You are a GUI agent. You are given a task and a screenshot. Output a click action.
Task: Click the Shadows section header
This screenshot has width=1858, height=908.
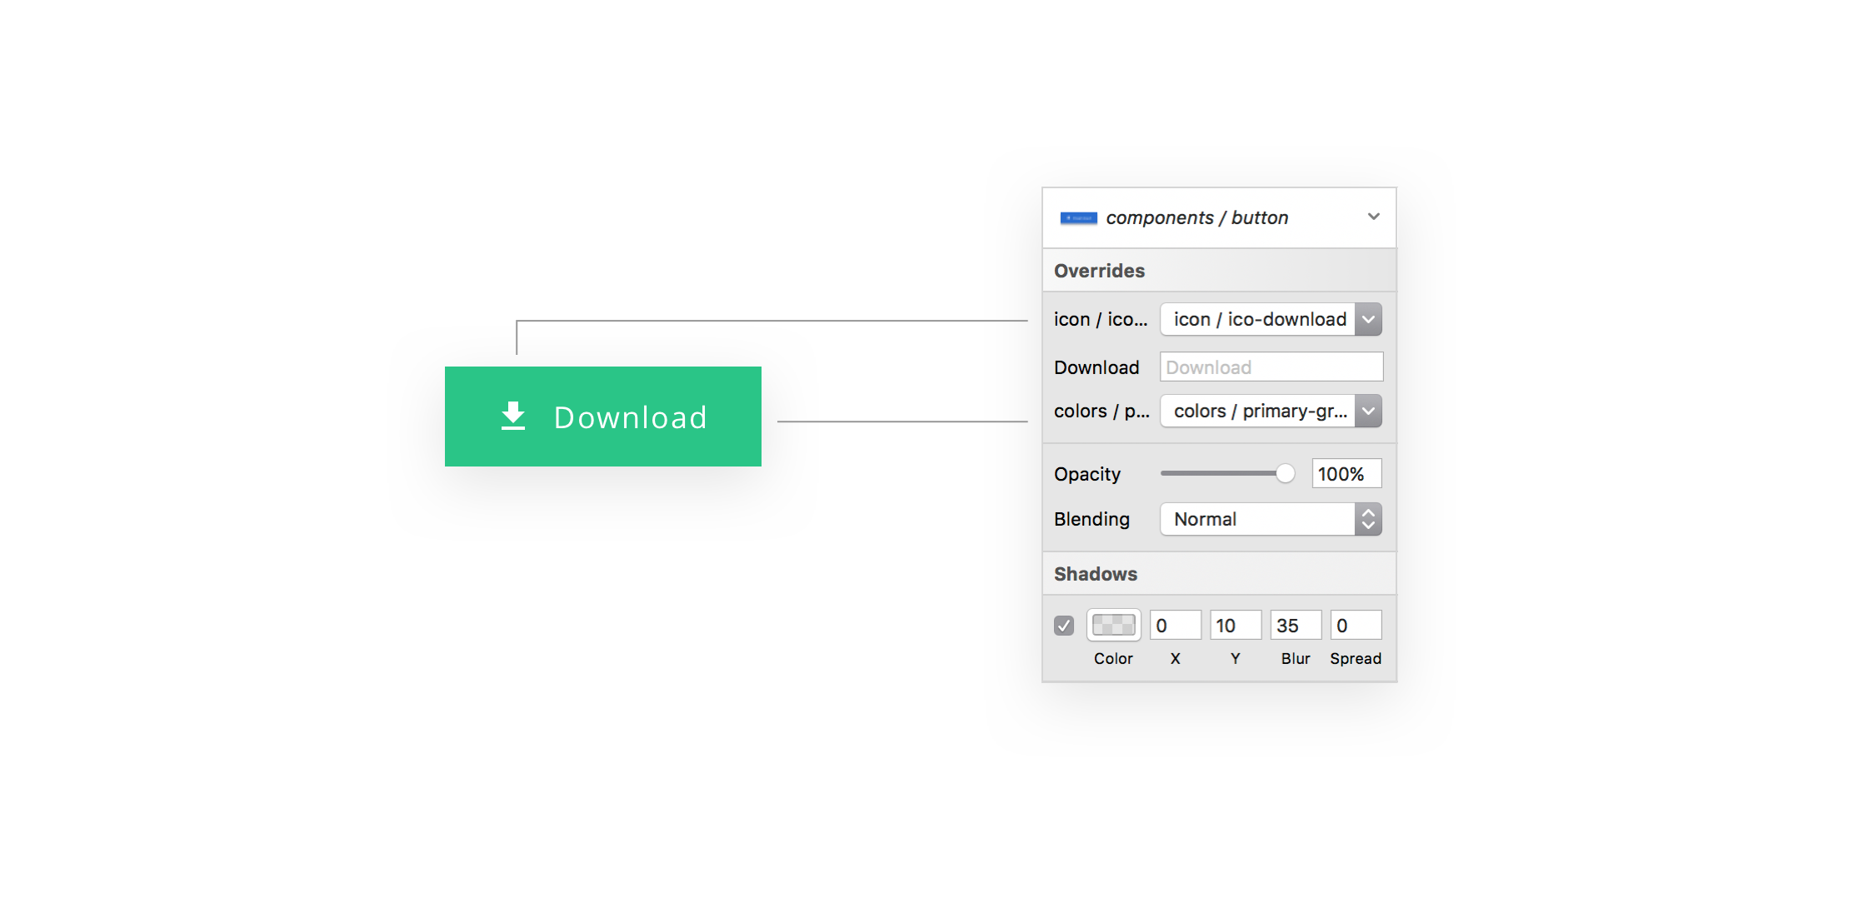1096,573
